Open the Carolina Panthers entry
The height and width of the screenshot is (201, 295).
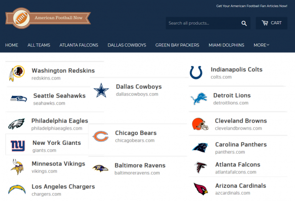point(240,145)
